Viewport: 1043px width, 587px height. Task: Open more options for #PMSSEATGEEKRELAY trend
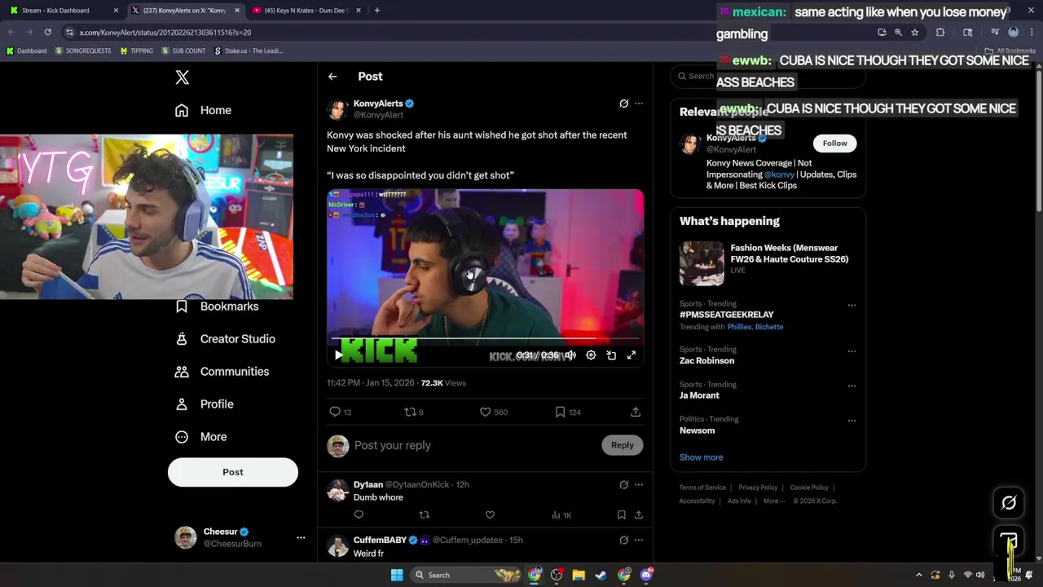coord(852,306)
